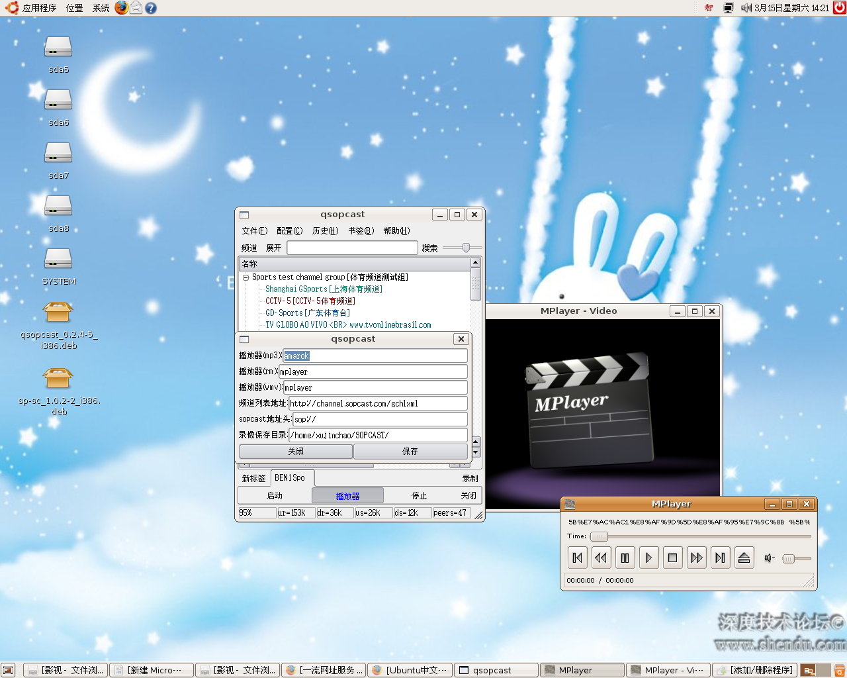Open the 文件(F) menu in qsopcast
This screenshot has width=847, height=678.
[x=254, y=230]
